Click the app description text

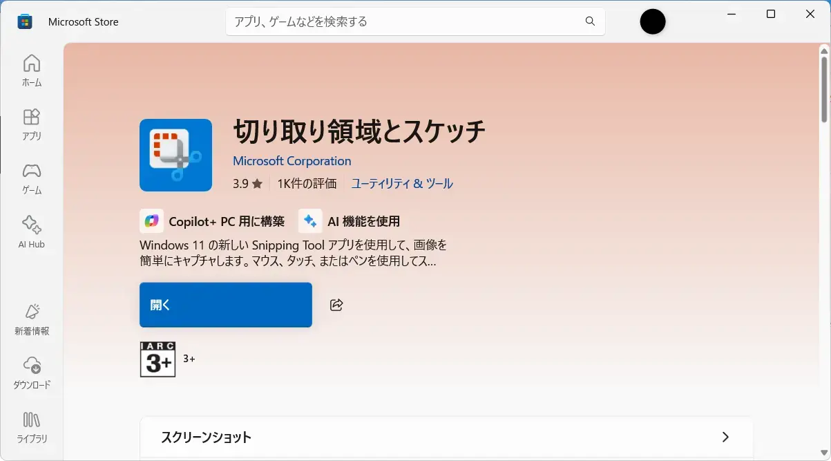[294, 253]
